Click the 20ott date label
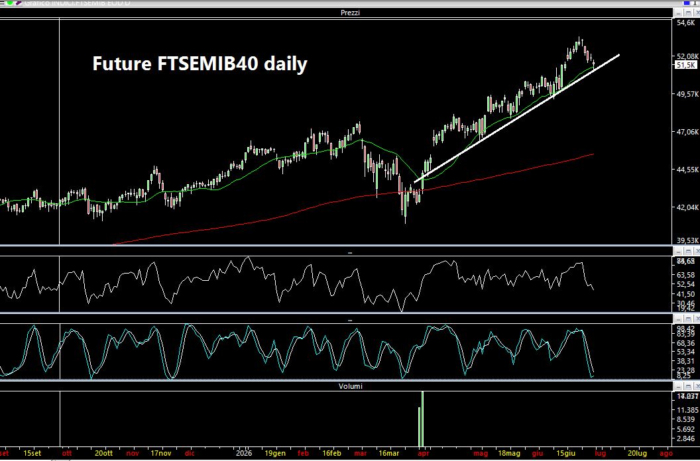 click(103, 453)
